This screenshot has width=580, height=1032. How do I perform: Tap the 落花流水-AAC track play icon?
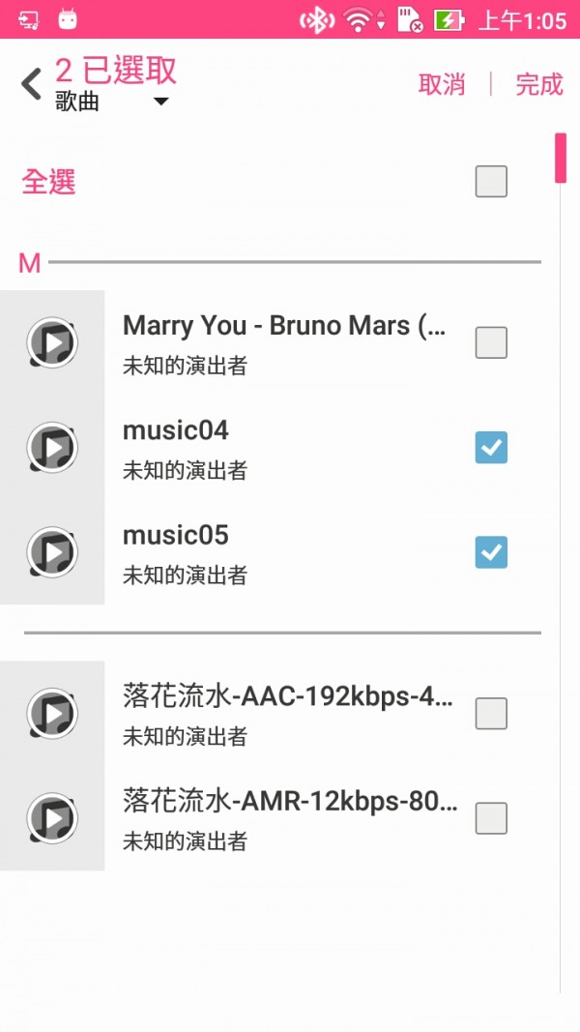coord(52,714)
